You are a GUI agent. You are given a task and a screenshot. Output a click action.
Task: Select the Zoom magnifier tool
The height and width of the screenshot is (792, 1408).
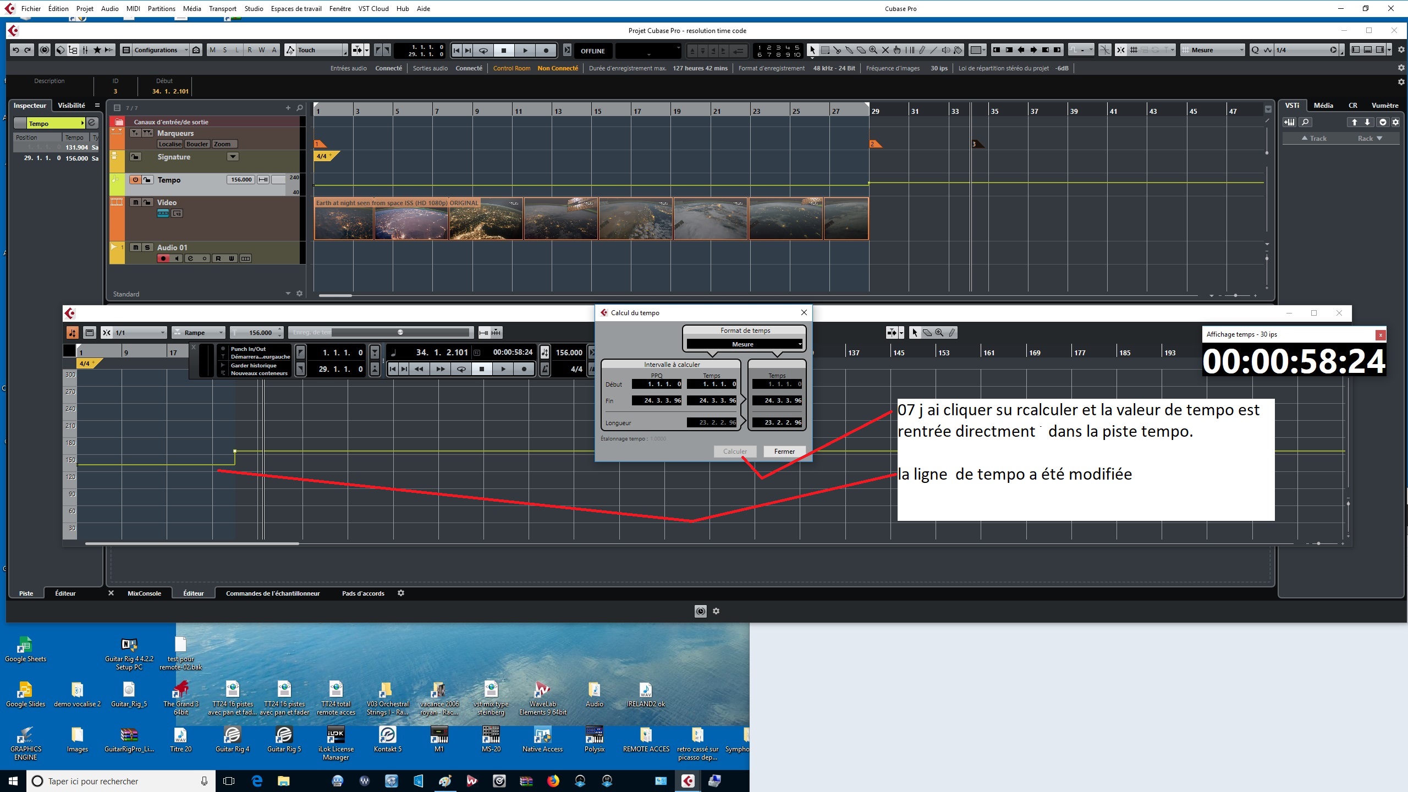(x=873, y=50)
